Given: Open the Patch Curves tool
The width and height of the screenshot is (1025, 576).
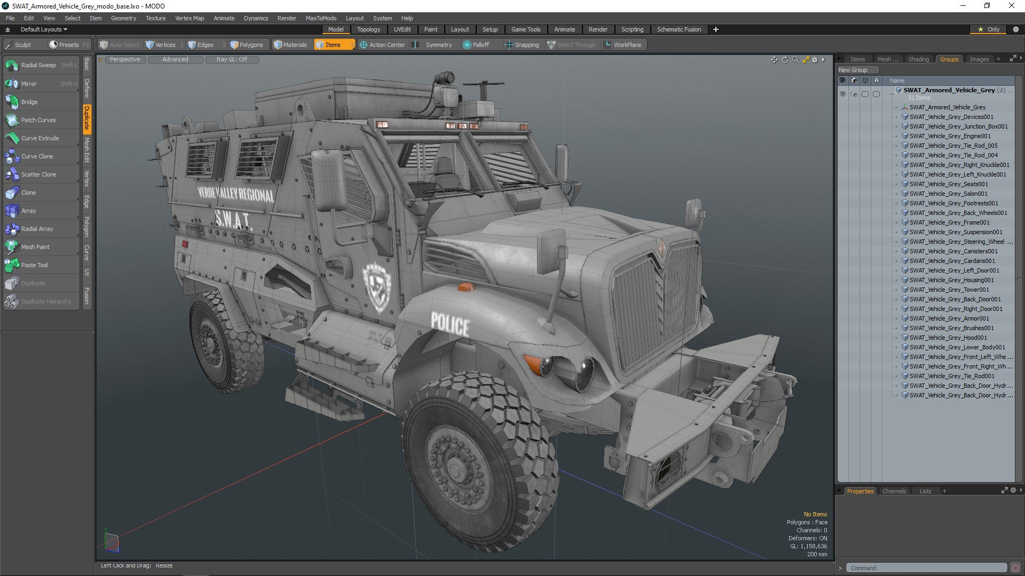Looking at the screenshot, I should (41, 120).
